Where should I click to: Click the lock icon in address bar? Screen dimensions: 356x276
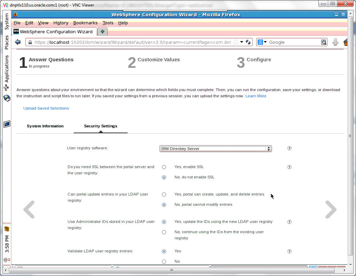(30, 42)
